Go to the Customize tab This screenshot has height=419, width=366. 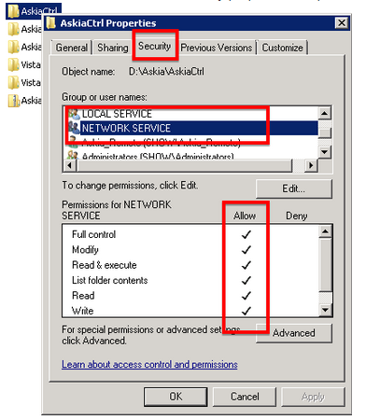click(x=282, y=48)
